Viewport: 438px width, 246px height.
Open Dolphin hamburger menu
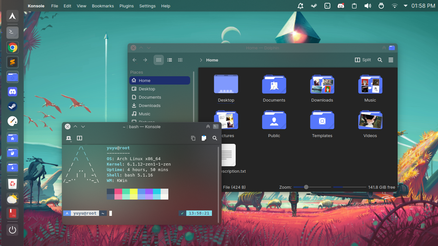point(391,60)
